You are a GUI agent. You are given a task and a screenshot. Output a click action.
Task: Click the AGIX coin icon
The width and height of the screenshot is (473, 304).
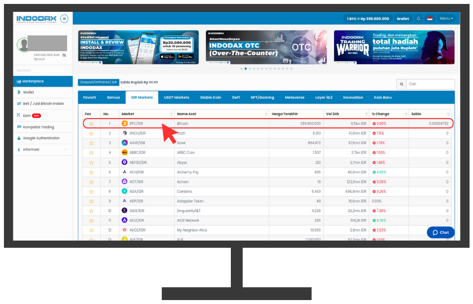125,211
